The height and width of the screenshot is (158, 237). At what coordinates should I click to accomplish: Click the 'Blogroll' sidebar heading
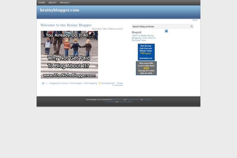point(137,32)
